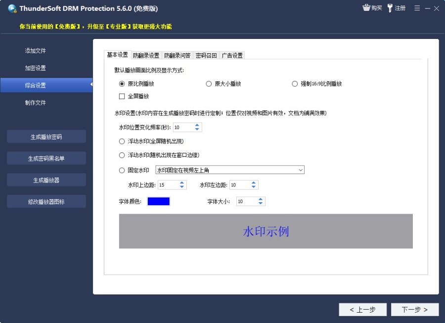Click the ThunderSoft app logo icon
The image size is (445, 323).
pyautogui.click(x=12, y=8)
